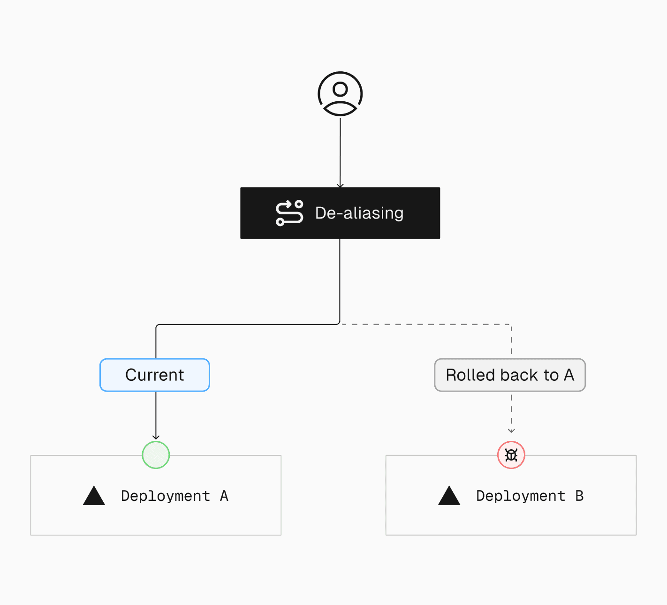Click the dashed arrowhead above the bug icon
The width and height of the screenshot is (667, 605).
coord(511,431)
